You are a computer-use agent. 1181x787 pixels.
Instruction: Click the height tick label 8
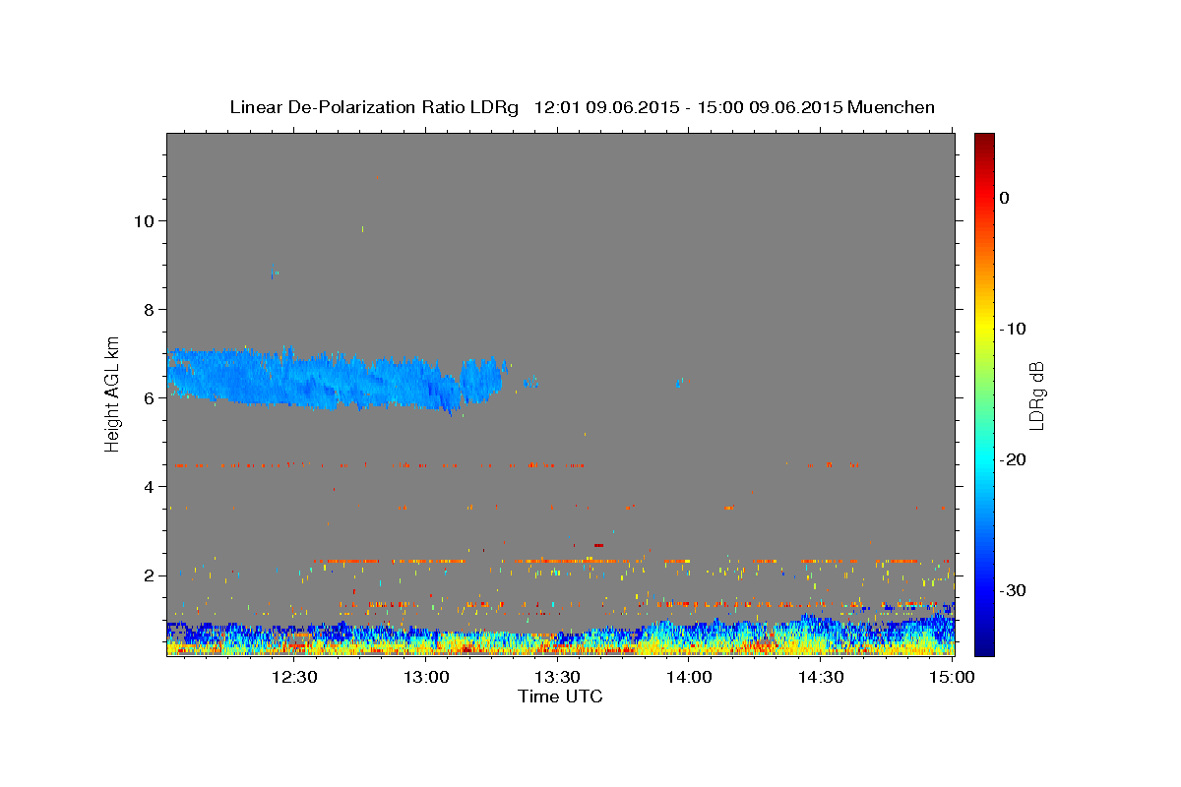[x=149, y=309]
